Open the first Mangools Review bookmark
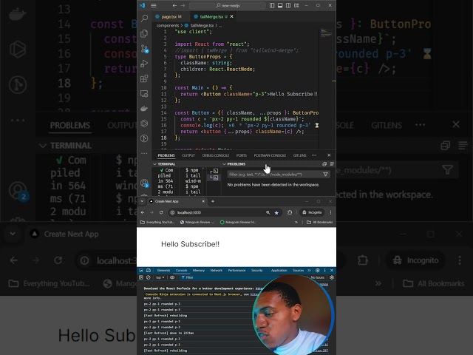Viewport: 473px width, 355px height. 197,223
